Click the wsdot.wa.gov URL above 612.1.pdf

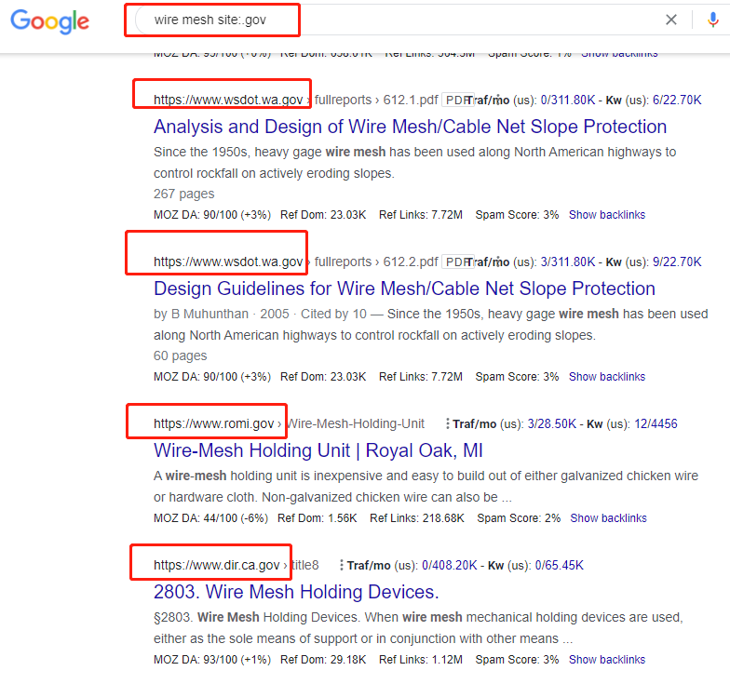tap(228, 100)
